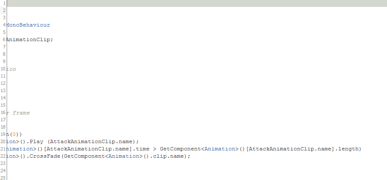Select line number 10 in the margin
This screenshot has height=180, width=387.
click(3, 69)
